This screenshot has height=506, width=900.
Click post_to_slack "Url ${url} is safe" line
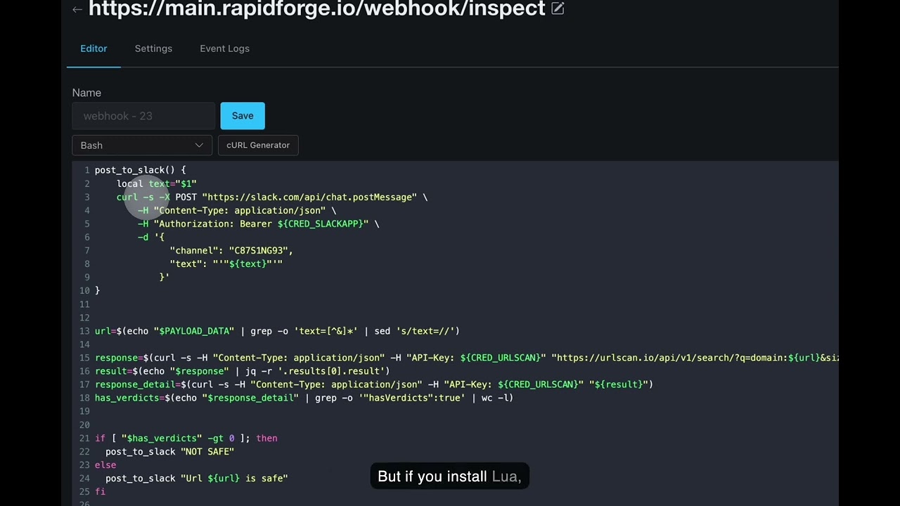[197, 479]
